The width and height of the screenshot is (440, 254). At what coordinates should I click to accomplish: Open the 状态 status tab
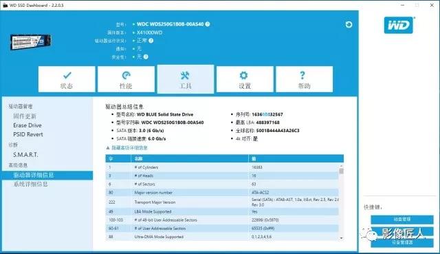tap(67, 79)
